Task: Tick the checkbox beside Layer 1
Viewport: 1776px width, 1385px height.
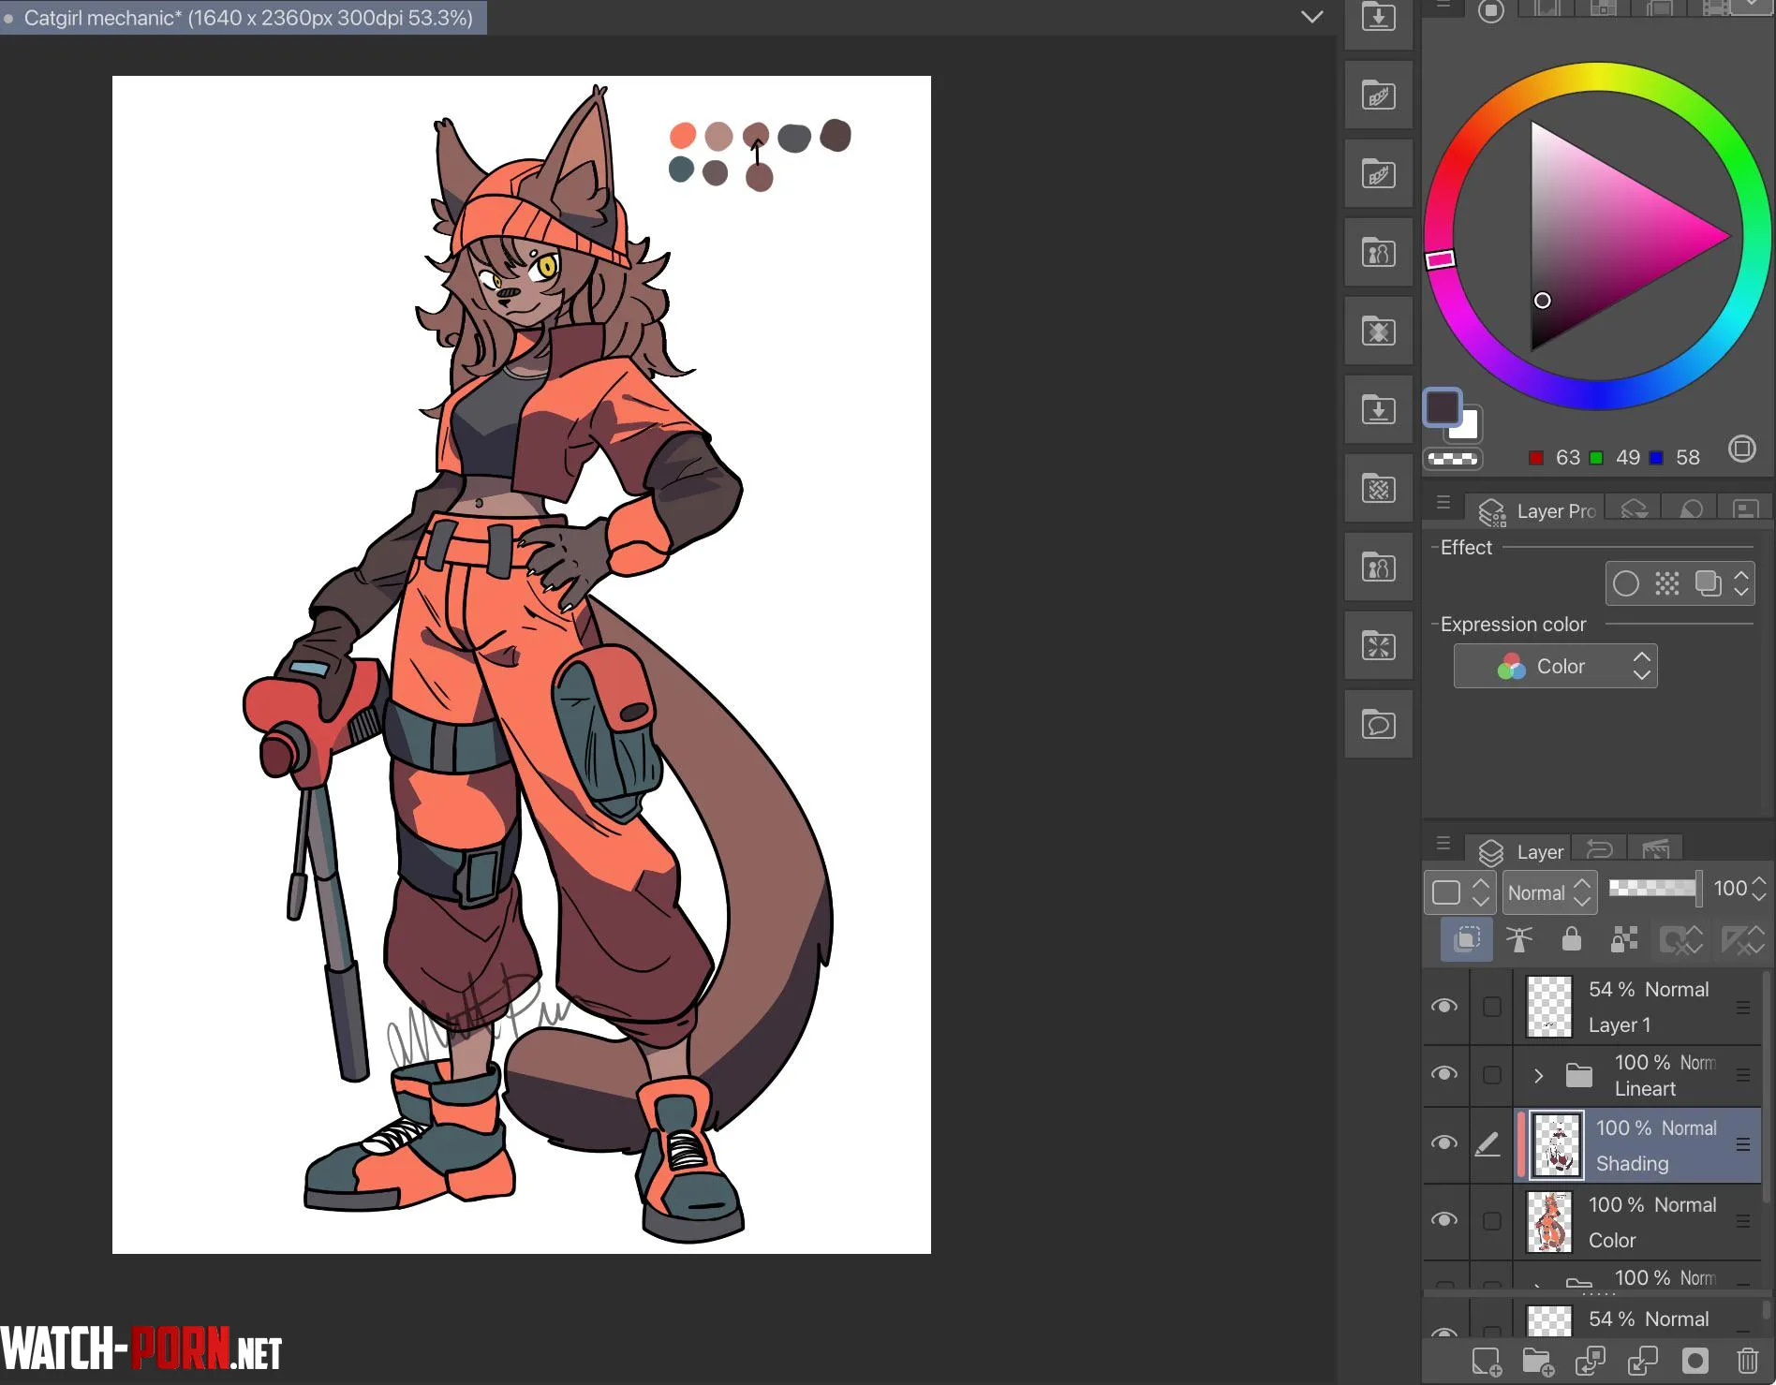Action: pyautogui.click(x=1492, y=1007)
